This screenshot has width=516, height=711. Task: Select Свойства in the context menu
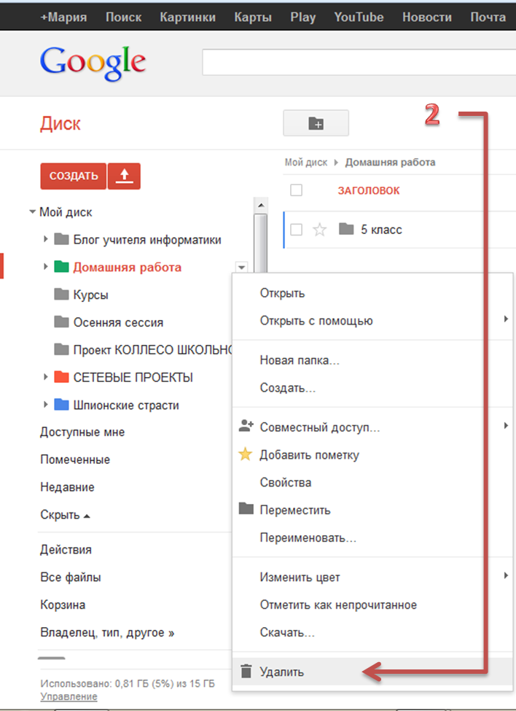click(x=286, y=483)
